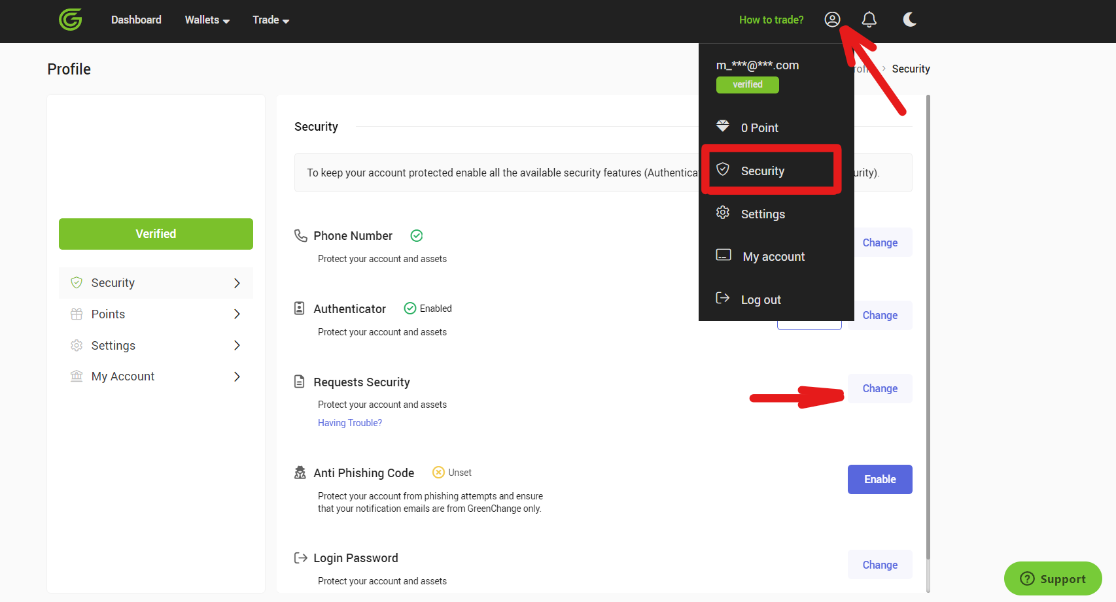This screenshot has height=602, width=1116.
Task: Select My account in the profile dropdown
Action: click(x=776, y=256)
